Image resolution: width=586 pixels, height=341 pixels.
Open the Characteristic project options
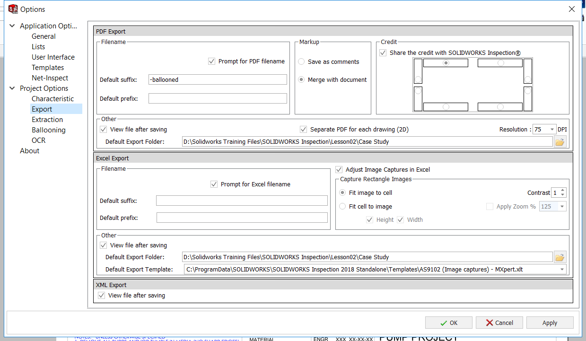52,99
